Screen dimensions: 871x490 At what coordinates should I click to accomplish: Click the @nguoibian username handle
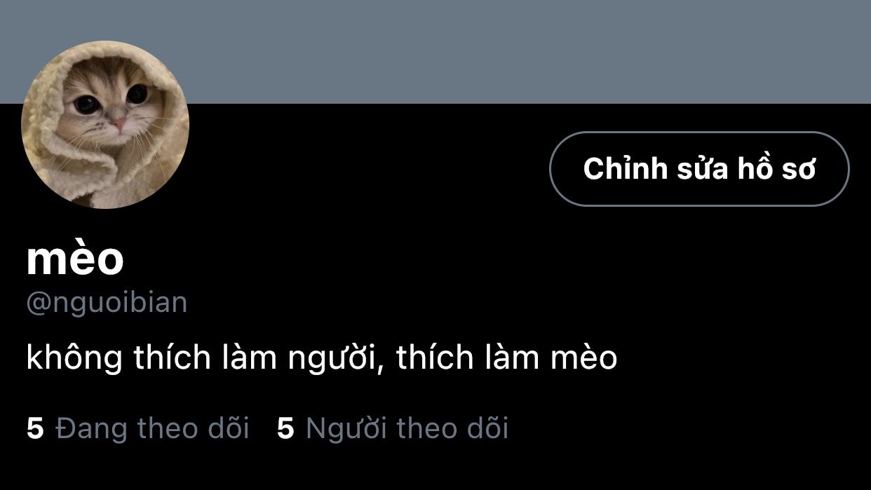point(107,303)
